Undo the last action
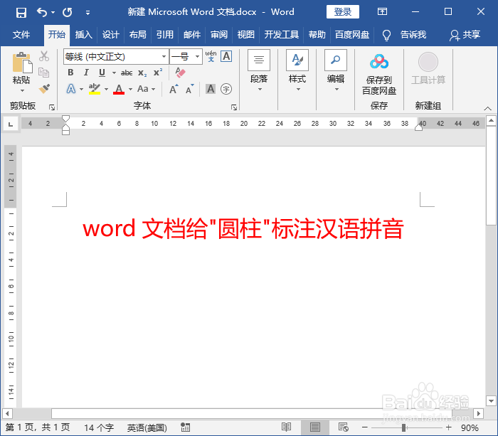 click(42, 12)
